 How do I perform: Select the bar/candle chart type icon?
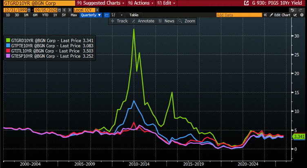pyautogui.click(x=113, y=15)
